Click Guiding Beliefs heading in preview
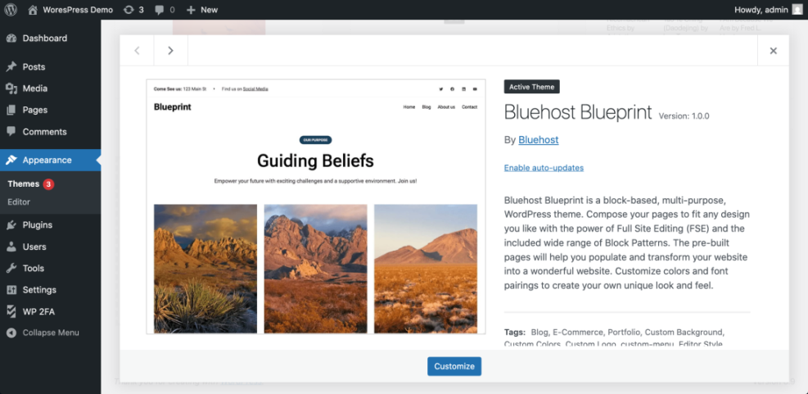 coord(315,161)
